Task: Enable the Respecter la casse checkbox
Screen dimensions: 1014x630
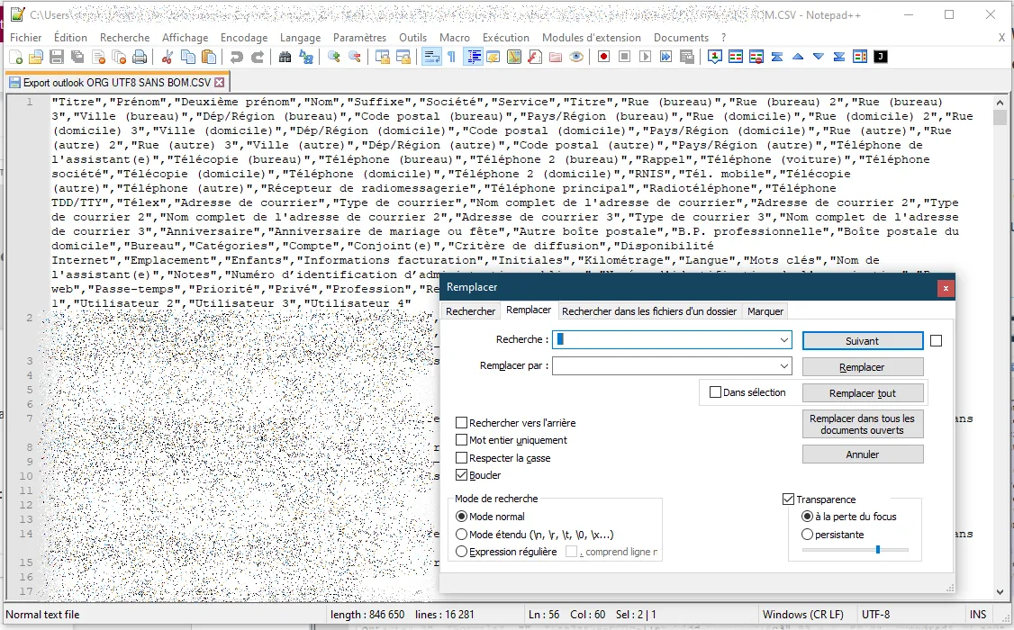Action: (x=461, y=458)
